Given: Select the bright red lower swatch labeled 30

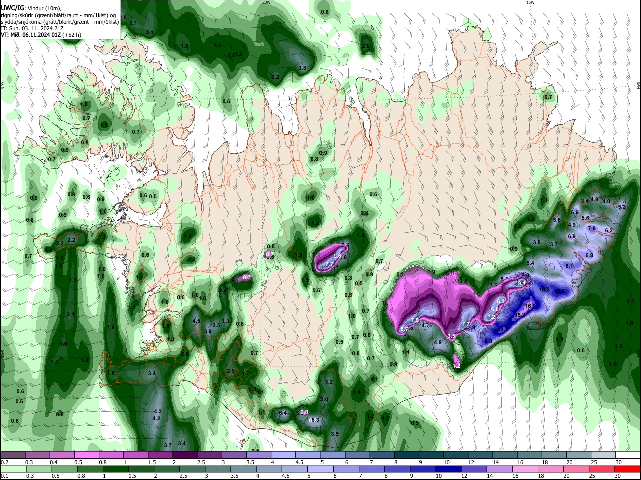Looking at the screenshot, I should [x=627, y=469].
